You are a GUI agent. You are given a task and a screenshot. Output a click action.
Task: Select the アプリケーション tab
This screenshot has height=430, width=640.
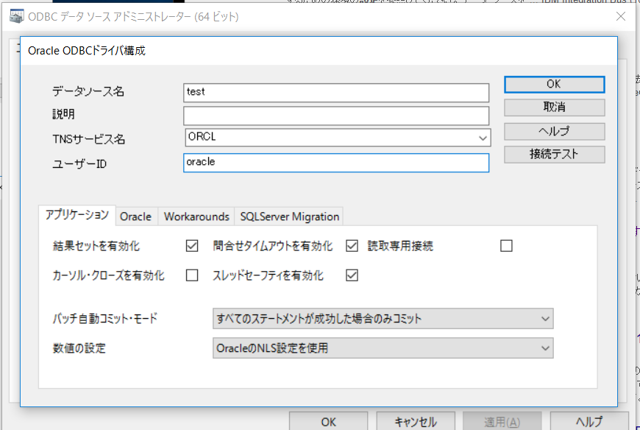coord(77,215)
